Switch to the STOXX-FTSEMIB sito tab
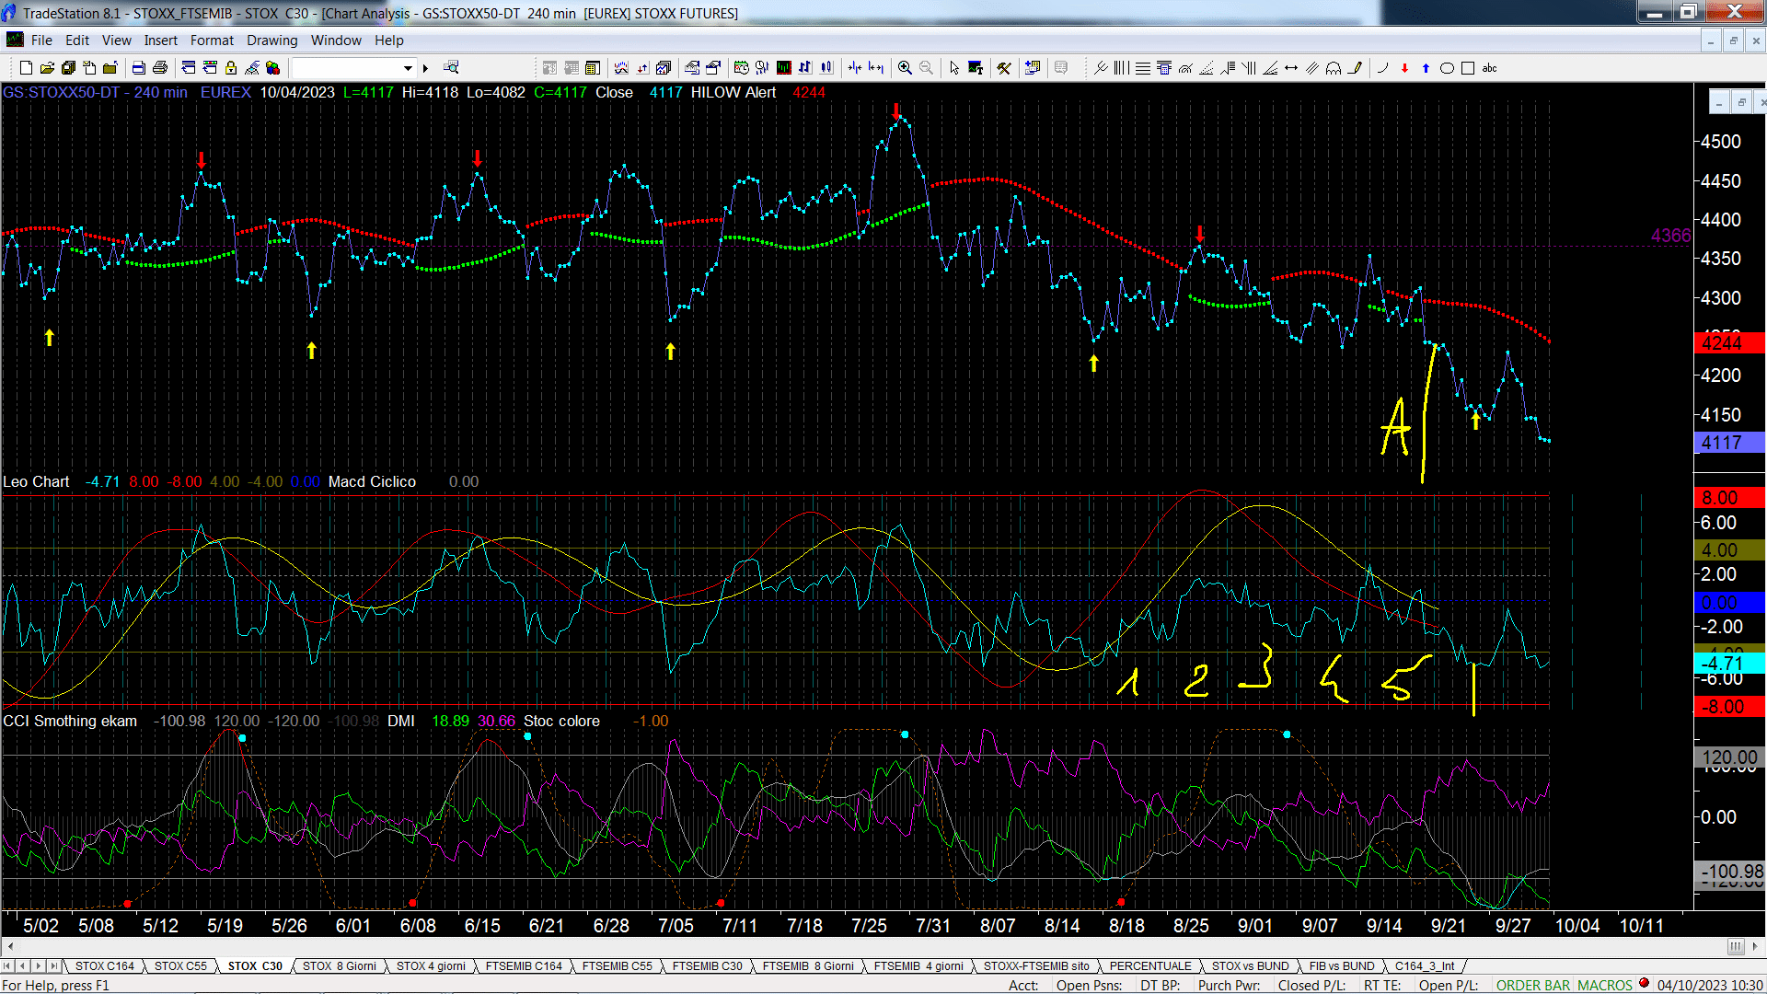1767x994 pixels. (1036, 966)
